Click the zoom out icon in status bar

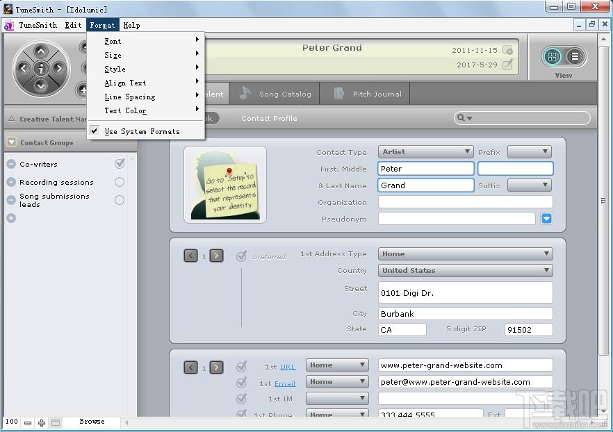pyautogui.click(x=28, y=423)
